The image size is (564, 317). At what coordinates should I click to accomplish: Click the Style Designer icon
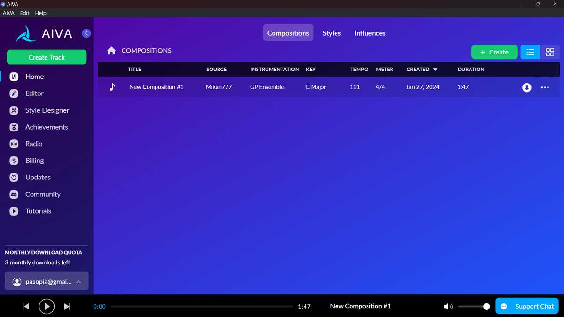[x=14, y=110]
